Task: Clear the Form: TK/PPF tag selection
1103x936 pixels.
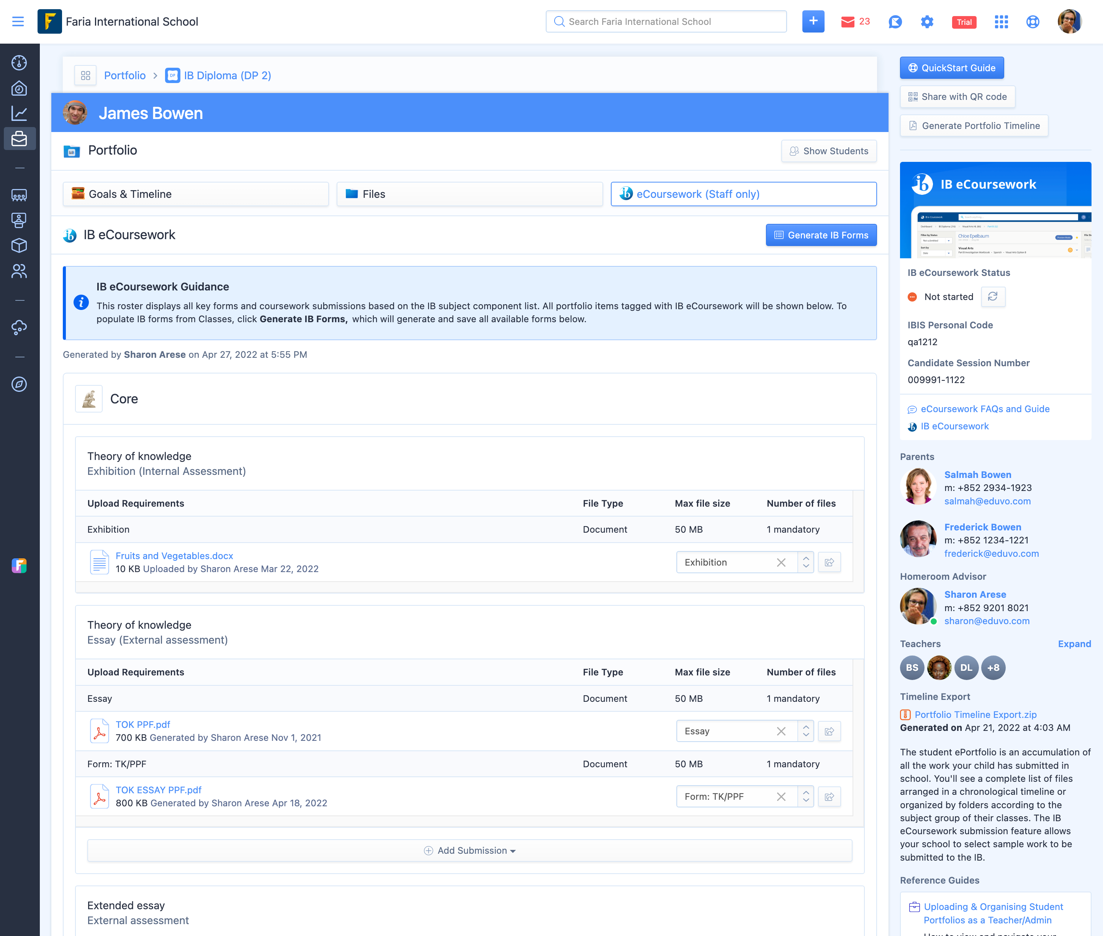Action: [x=781, y=796]
